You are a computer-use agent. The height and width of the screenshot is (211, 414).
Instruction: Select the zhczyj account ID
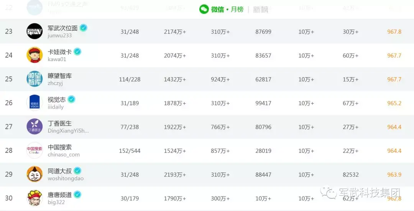(x=55, y=83)
